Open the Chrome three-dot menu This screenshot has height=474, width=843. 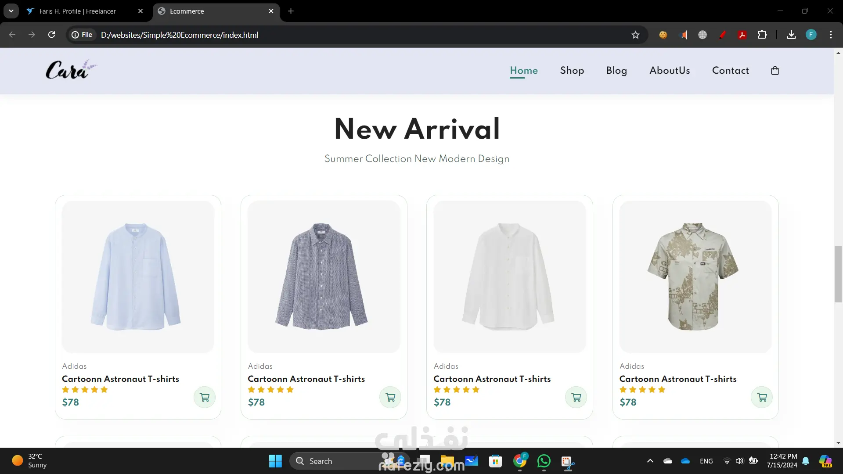tap(831, 35)
